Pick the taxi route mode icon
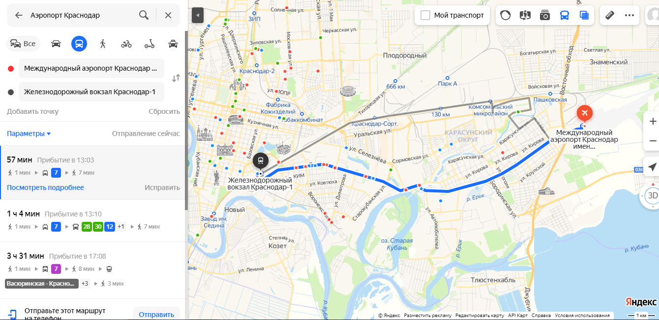The width and height of the screenshot is (659, 320). (x=173, y=44)
